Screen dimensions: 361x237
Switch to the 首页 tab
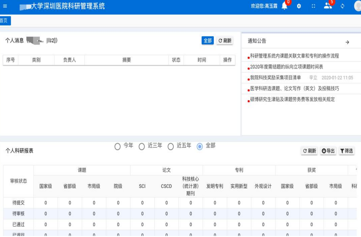coord(4,21)
